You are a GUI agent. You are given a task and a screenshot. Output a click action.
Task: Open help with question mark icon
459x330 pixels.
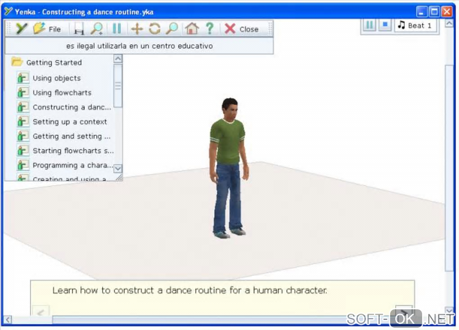(x=210, y=29)
